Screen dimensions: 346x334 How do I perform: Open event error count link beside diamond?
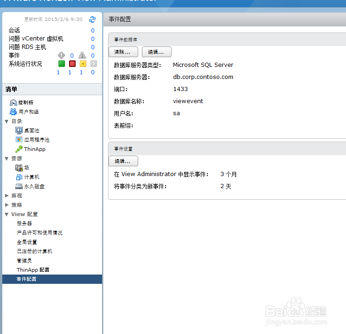coord(72,55)
